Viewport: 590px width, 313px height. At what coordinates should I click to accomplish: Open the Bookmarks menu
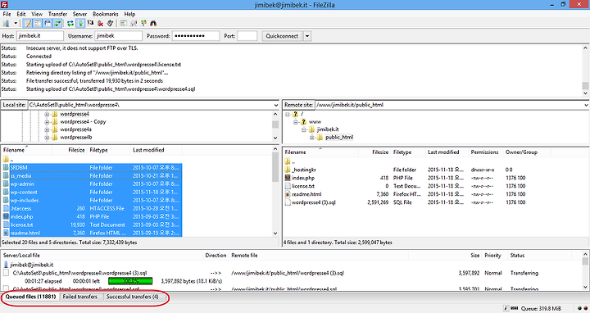pos(106,14)
